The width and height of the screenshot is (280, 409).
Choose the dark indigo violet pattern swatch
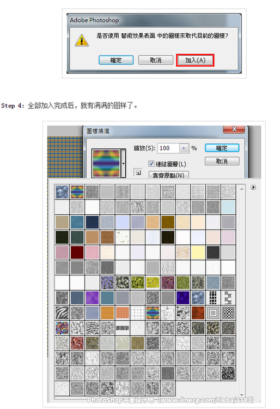click(183, 298)
